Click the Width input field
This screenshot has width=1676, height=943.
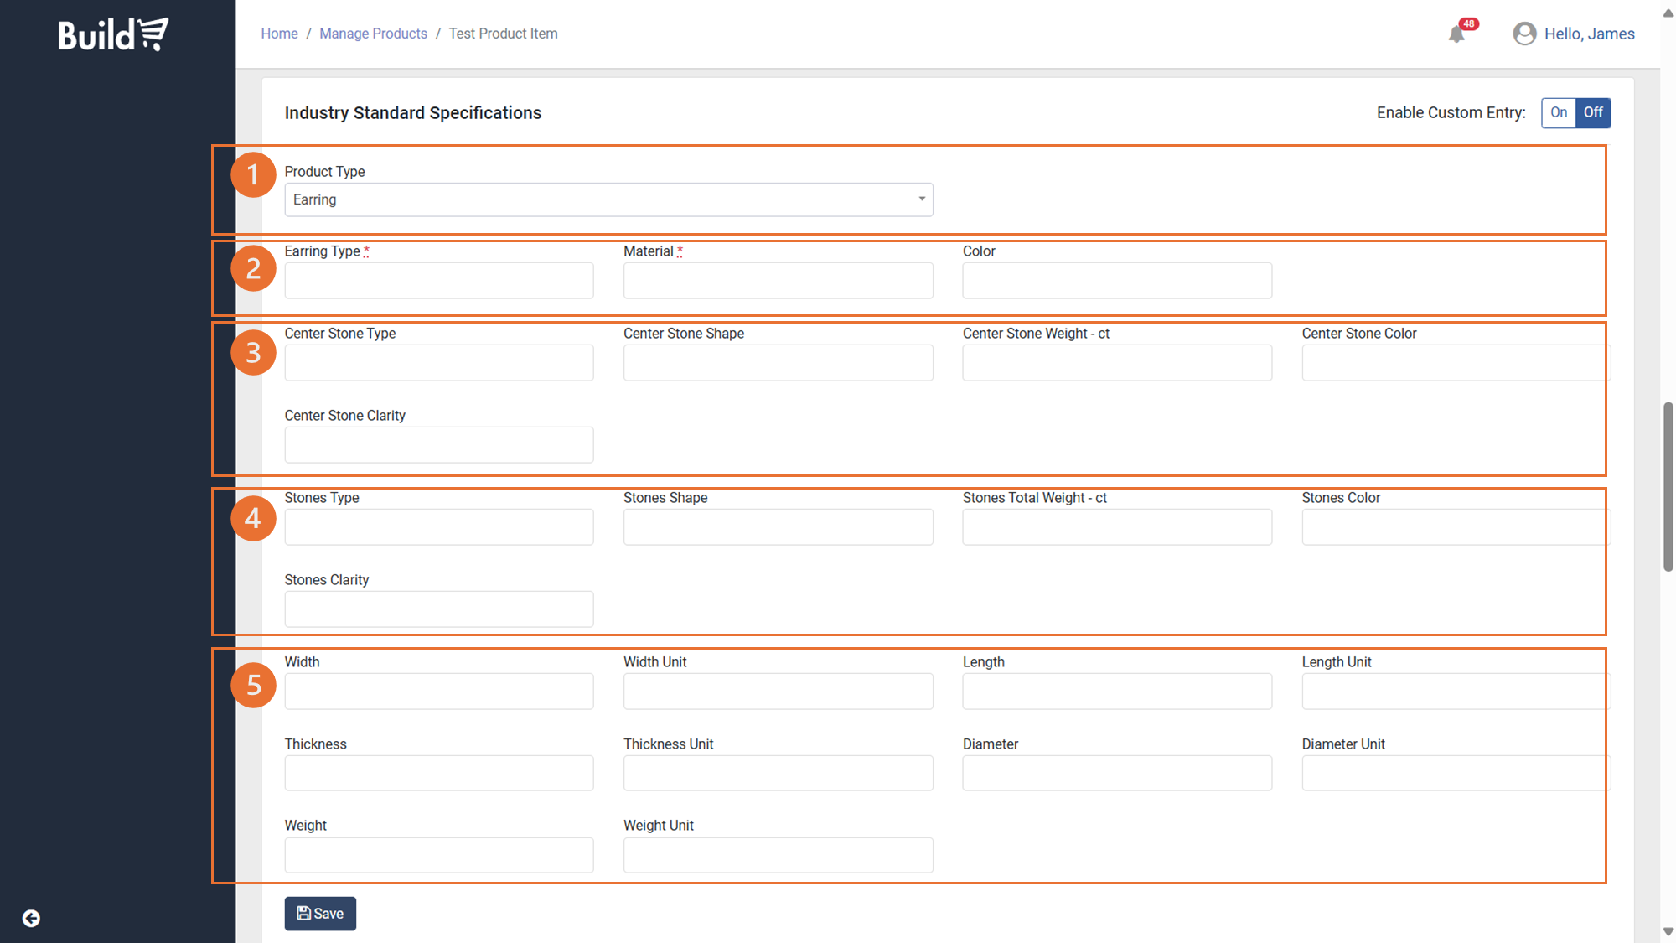pyautogui.click(x=439, y=691)
